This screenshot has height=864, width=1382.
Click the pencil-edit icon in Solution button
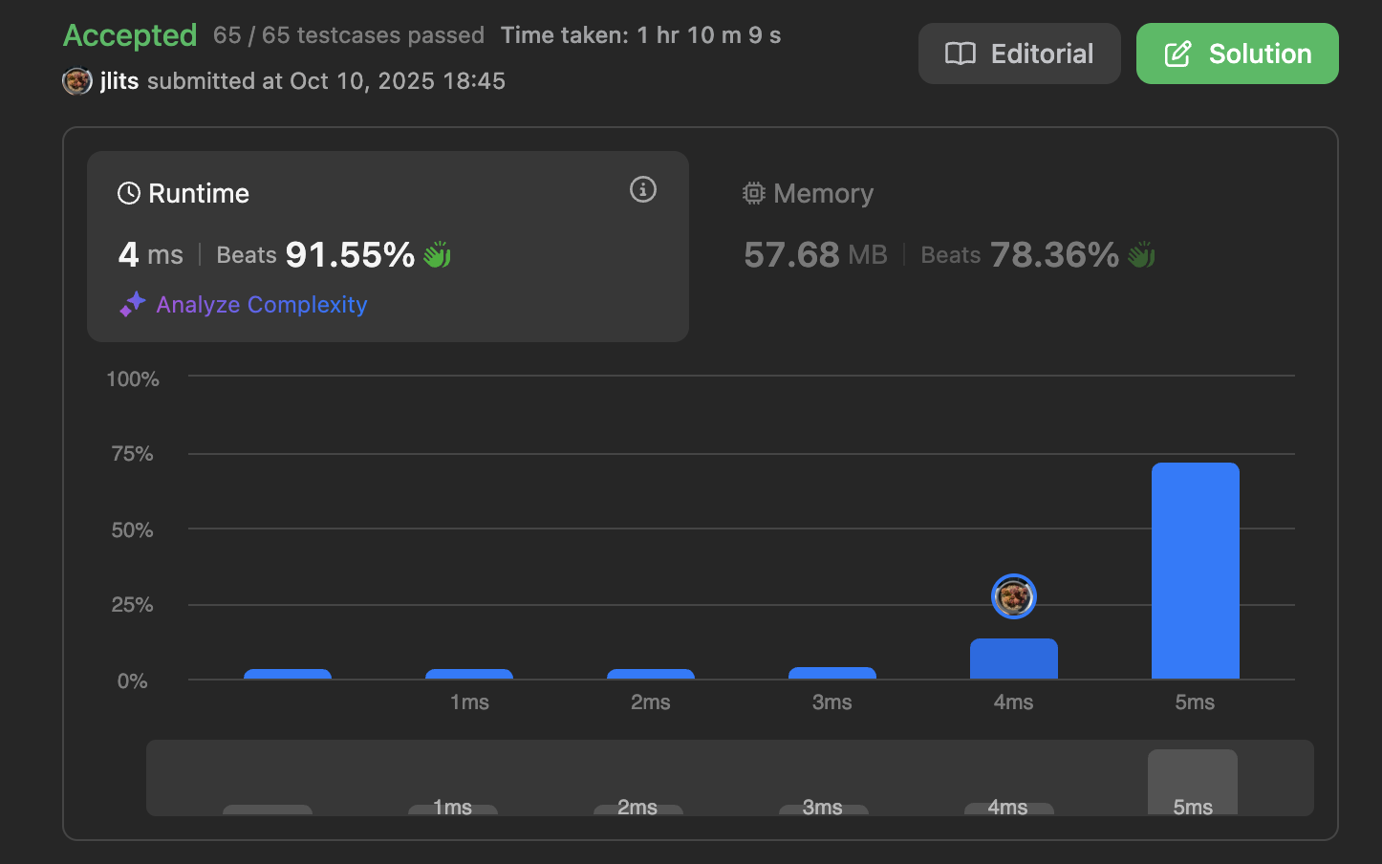click(1178, 54)
